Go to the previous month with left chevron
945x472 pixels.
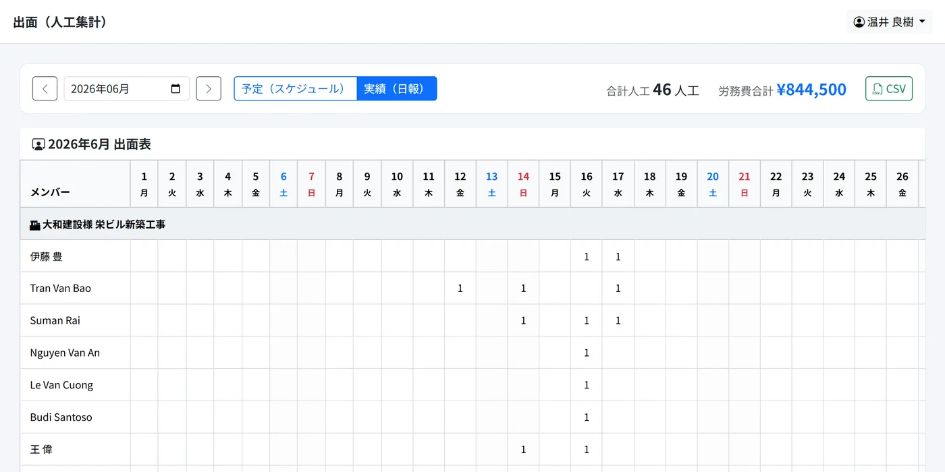point(45,88)
